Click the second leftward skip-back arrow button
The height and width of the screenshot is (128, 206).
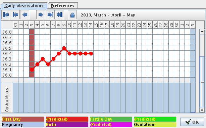coord(15,14)
